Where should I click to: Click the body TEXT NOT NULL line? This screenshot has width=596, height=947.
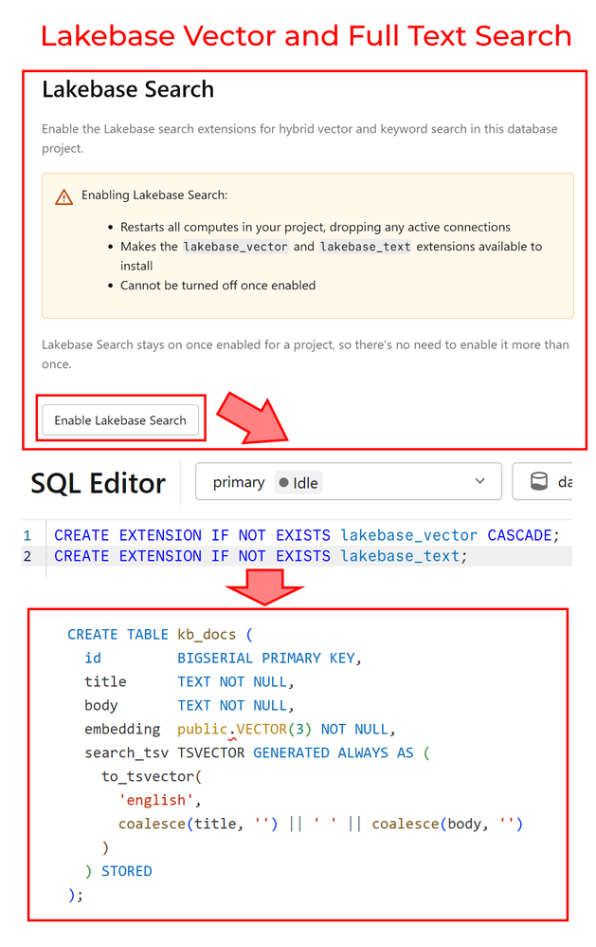click(189, 705)
